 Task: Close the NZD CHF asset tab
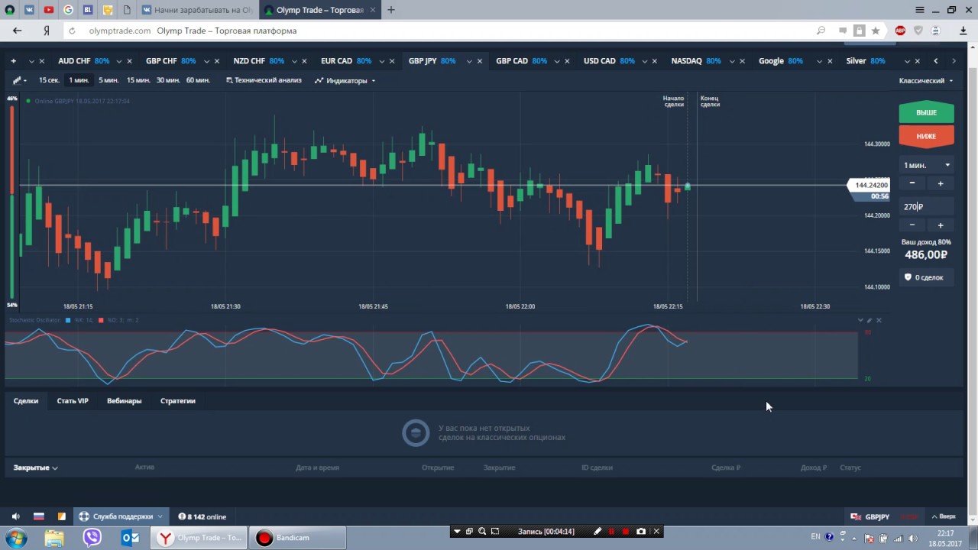pyautogui.click(x=305, y=61)
